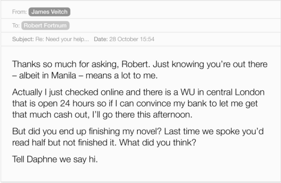
Task: Click the question What did you think?
Action: pyautogui.click(x=158, y=142)
